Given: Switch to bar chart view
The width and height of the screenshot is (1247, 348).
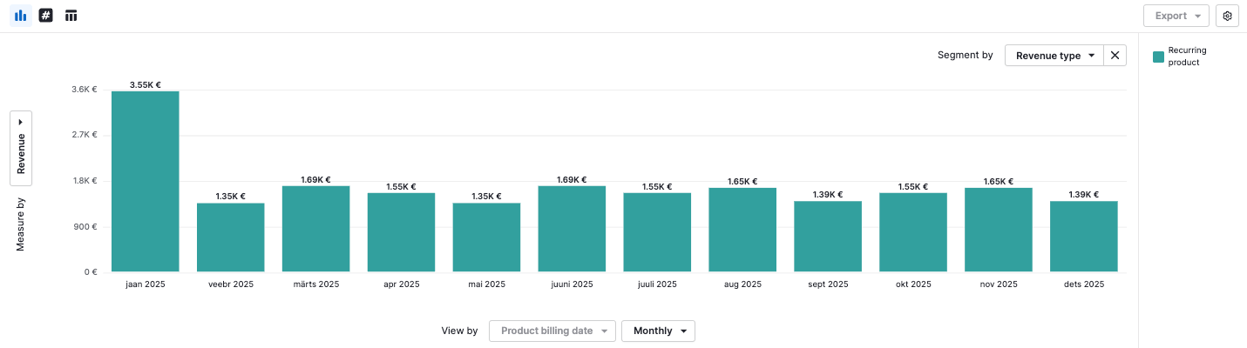Looking at the screenshot, I should (x=20, y=16).
